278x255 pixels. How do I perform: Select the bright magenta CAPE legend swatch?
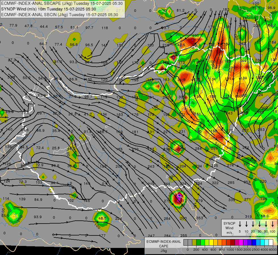coord(241,242)
